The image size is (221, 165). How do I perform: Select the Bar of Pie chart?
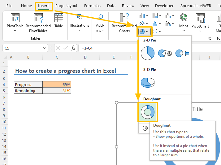point(182,53)
